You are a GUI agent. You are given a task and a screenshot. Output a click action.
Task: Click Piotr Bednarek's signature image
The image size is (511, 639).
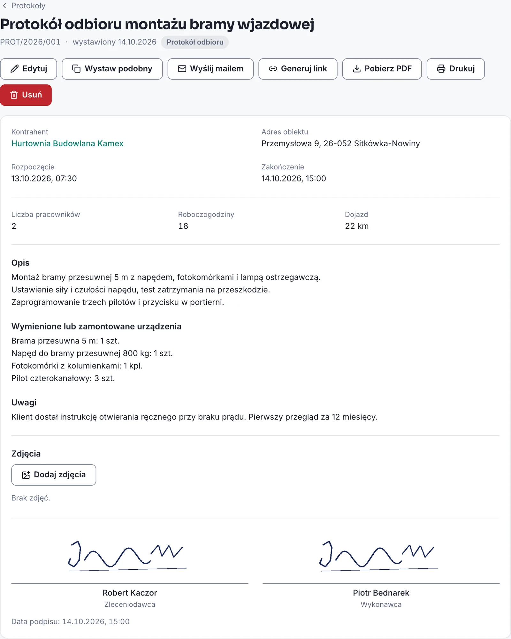coord(378,556)
